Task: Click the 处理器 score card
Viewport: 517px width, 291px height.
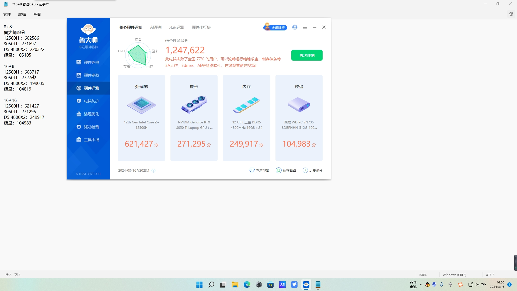Action: tap(141, 118)
